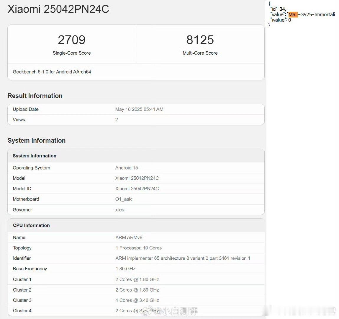Click the large System Information section heading
The image size is (339, 319).
tap(37, 141)
